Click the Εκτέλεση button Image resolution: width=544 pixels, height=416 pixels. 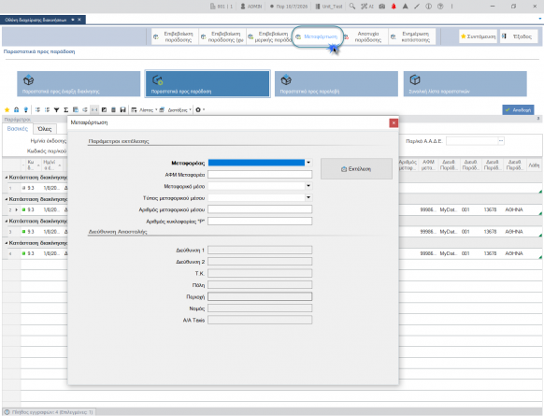(356, 169)
